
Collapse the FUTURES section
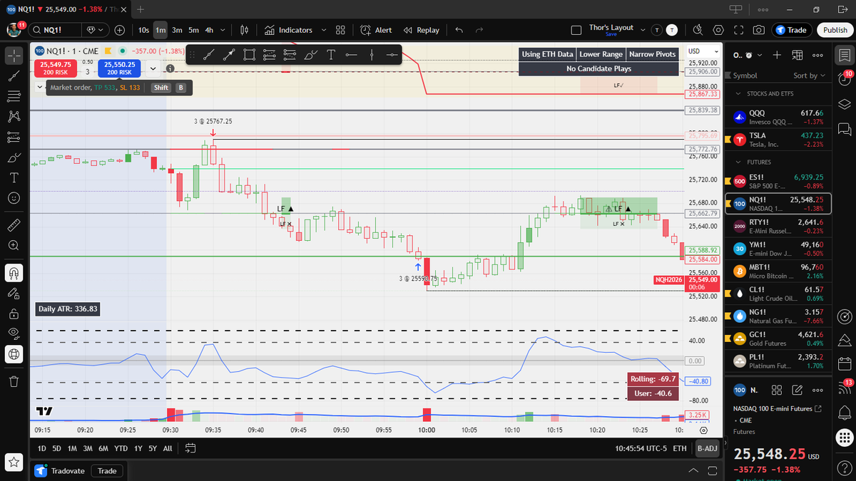(739, 162)
